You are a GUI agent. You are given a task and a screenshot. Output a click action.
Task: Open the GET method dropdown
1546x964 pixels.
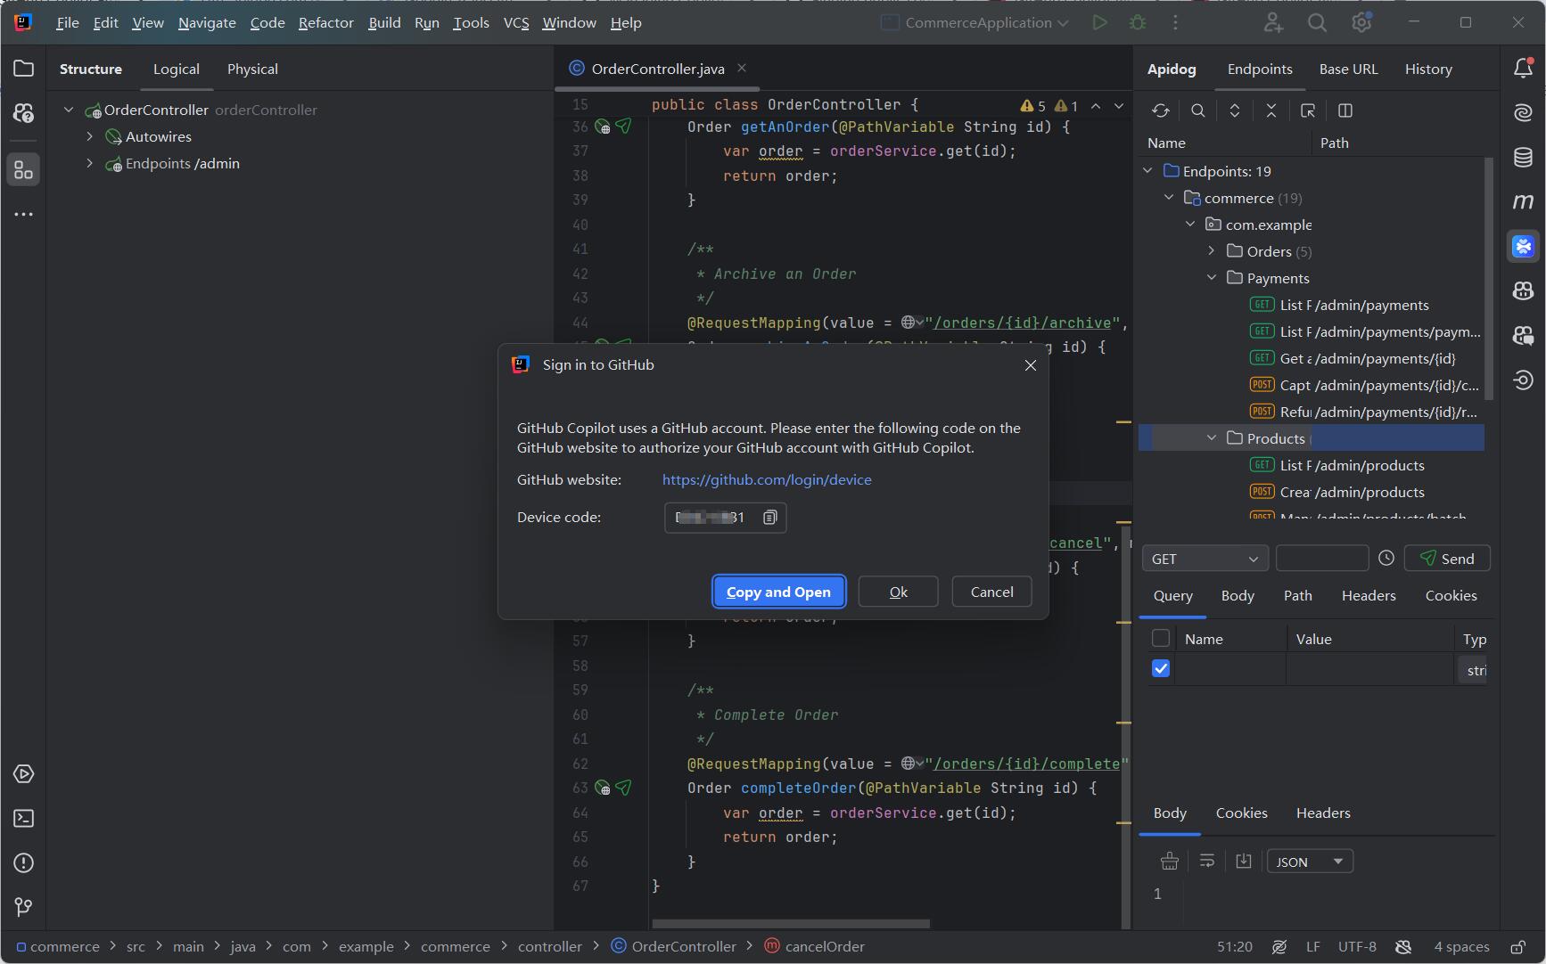point(1205,559)
